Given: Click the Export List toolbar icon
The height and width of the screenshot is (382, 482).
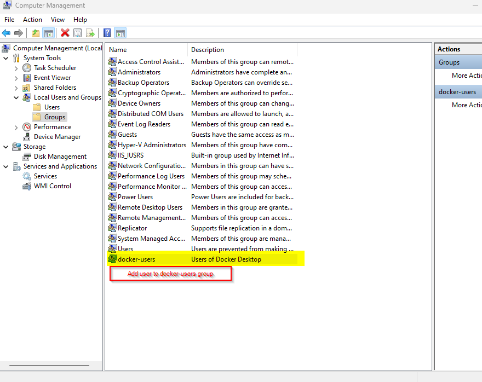Looking at the screenshot, I should [x=90, y=33].
